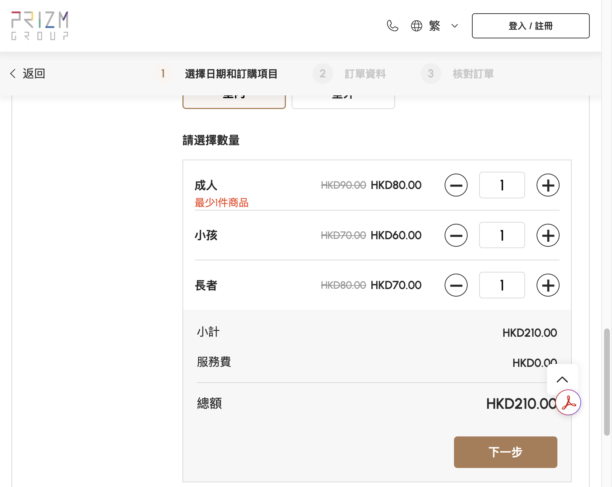Open the 登入 / 註冊 login button
This screenshot has height=487, width=612.
531,26
